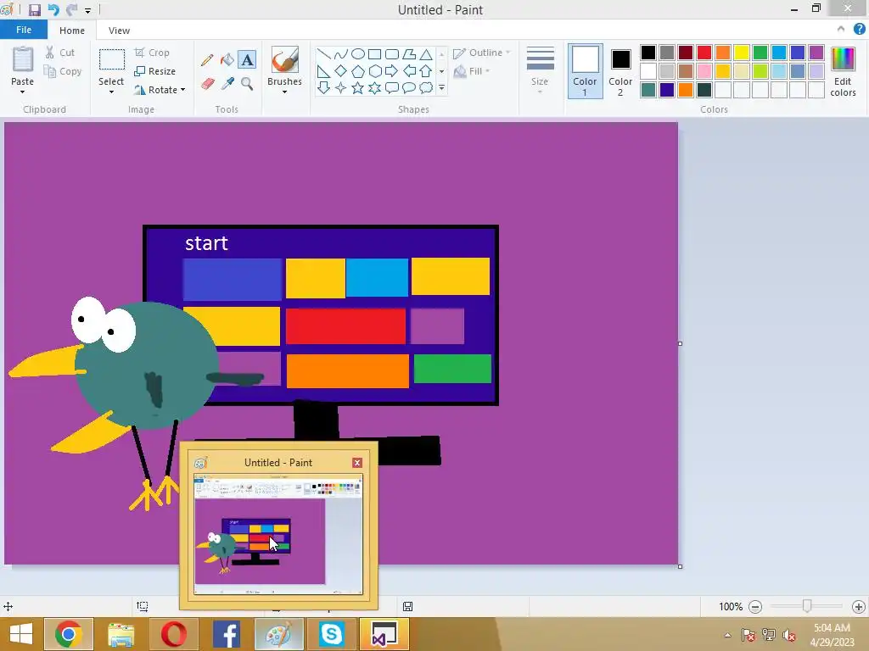Choose the Diamond shape
Screen dimensions: 869x651
tap(341, 71)
